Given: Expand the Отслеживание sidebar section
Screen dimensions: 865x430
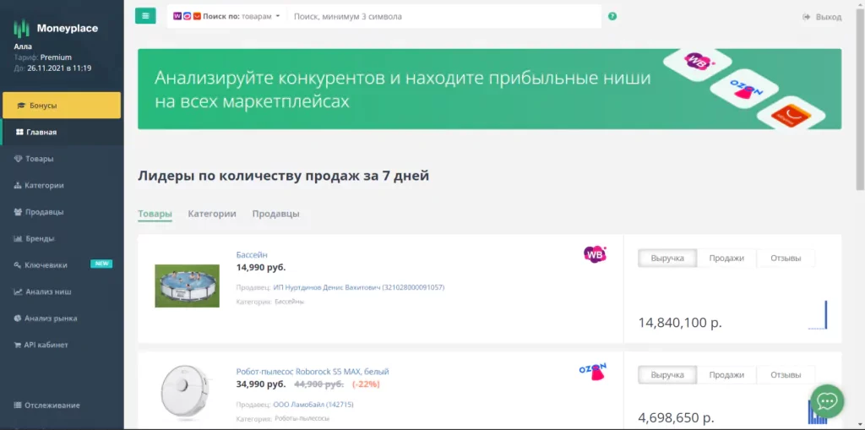Looking at the screenshot, I should click(52, 405).
